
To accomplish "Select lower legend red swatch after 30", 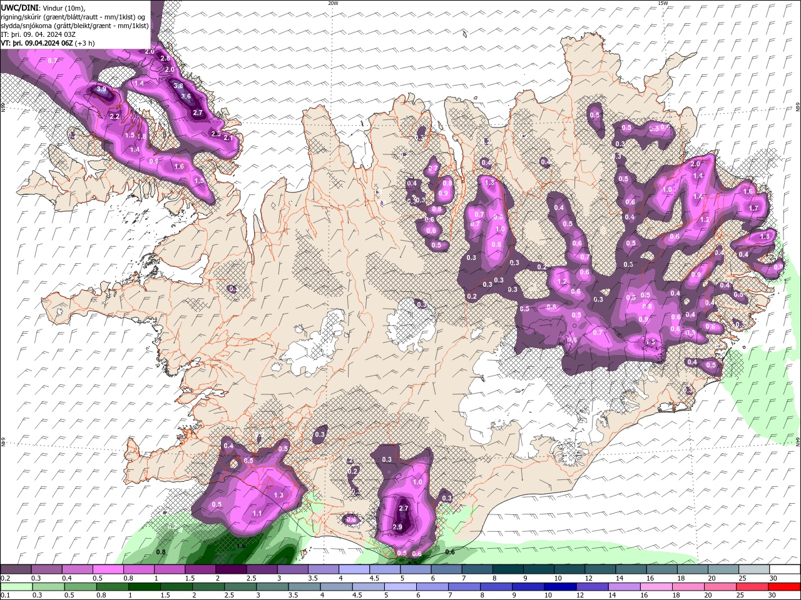I will point(784,587).
